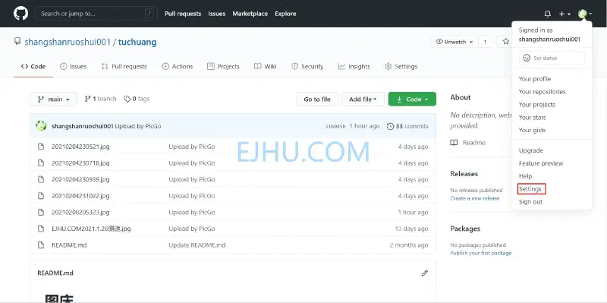Click the file icon for EJHU.COM2021.1.26 jpg
The height and width of the screenshot is (303, 607).
pos(41,229)
